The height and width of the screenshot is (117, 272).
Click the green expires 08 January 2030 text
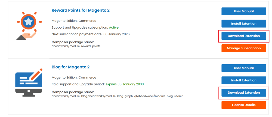[125, 84]
